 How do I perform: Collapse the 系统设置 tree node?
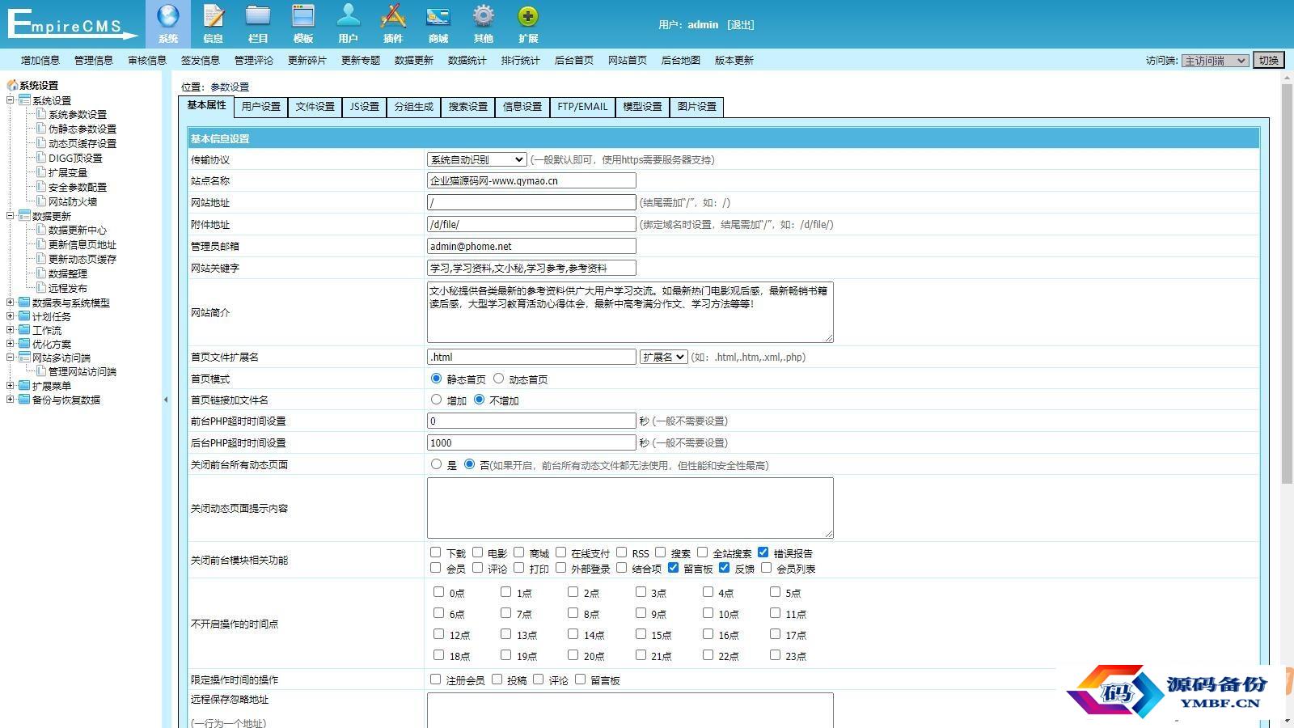[10, 100]
